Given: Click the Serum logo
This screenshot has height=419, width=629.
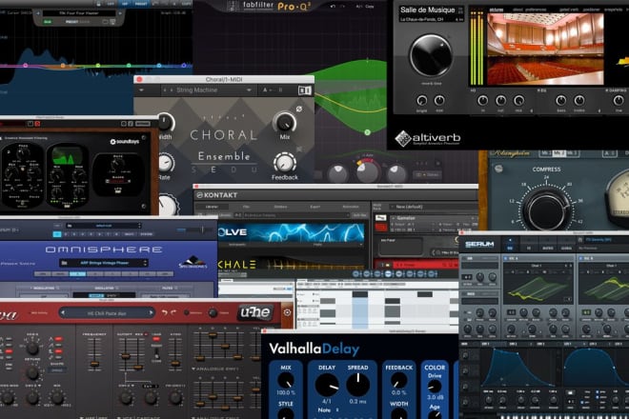Looking at the screenshot, I should [479, 244].
